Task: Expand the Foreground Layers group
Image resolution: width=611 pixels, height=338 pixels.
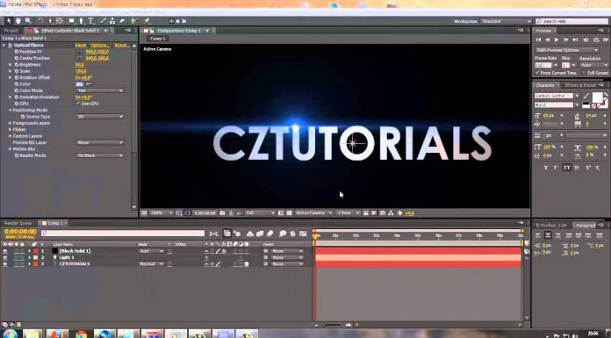Action: click(x=11, y=123)
